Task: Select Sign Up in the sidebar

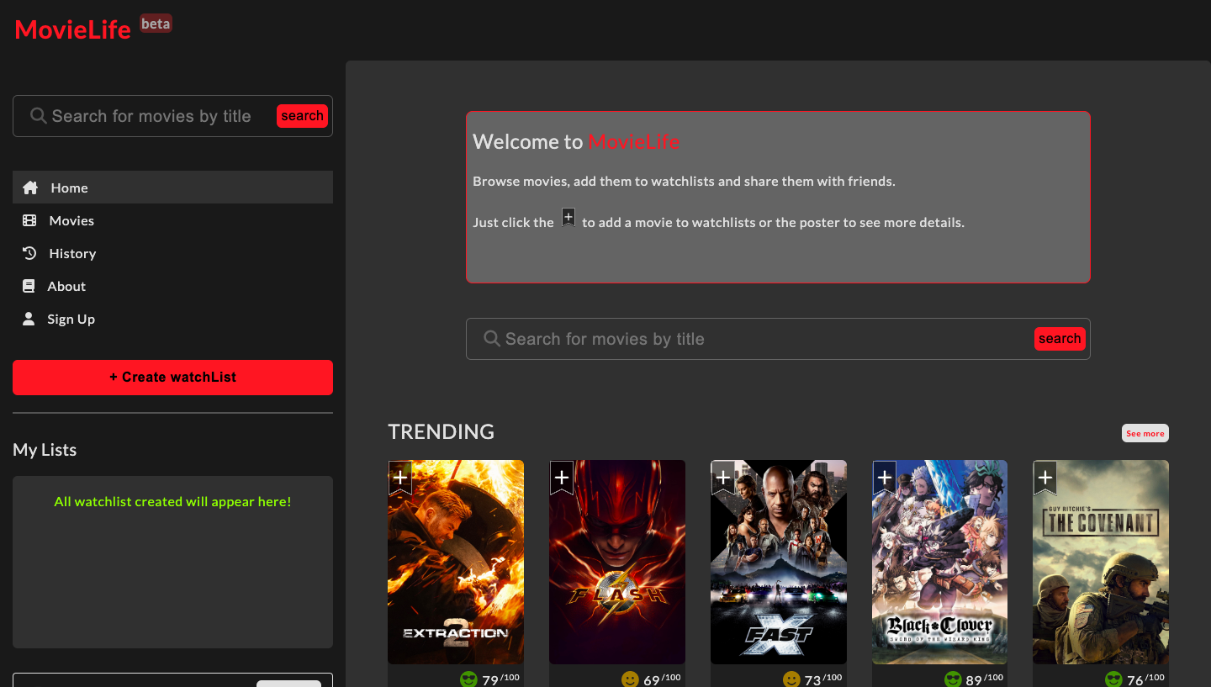Action: [x=172, y=319]
